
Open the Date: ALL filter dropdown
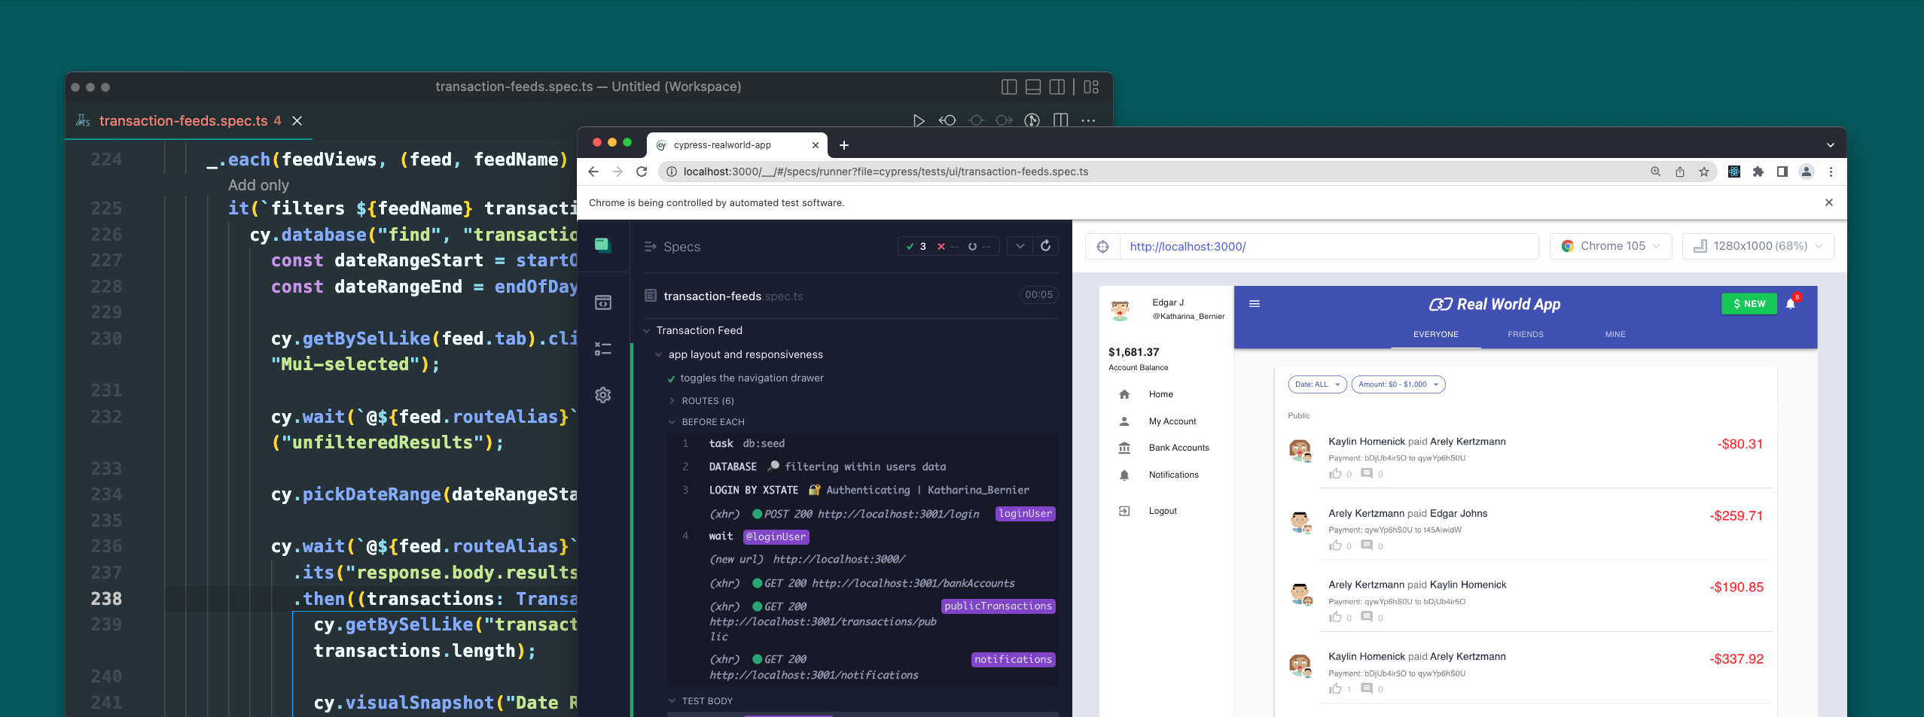[x=1316, y=384]
